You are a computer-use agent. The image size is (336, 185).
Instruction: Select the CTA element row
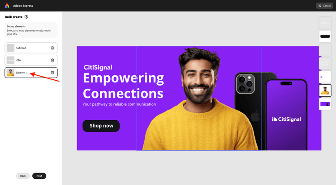(x=31, y=60)
